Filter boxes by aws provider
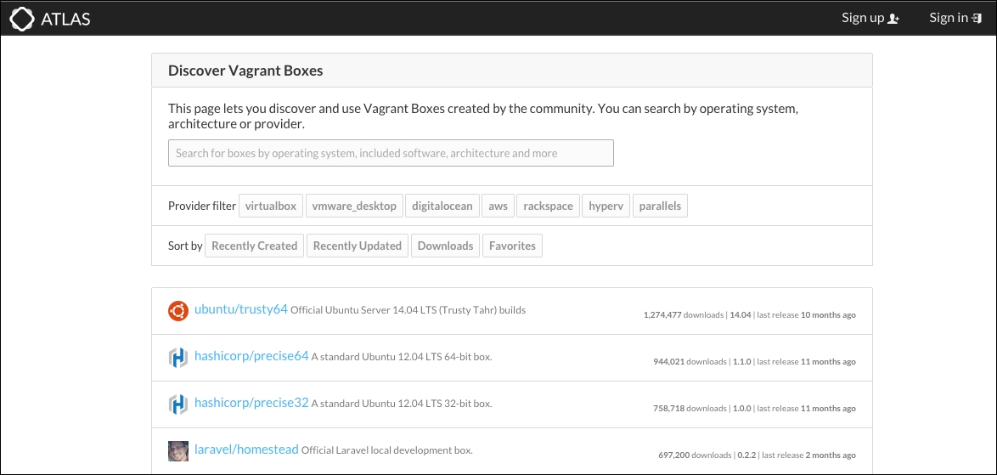Image resolution: width=997 pixels, height=475 pixels. coord(498,206)
